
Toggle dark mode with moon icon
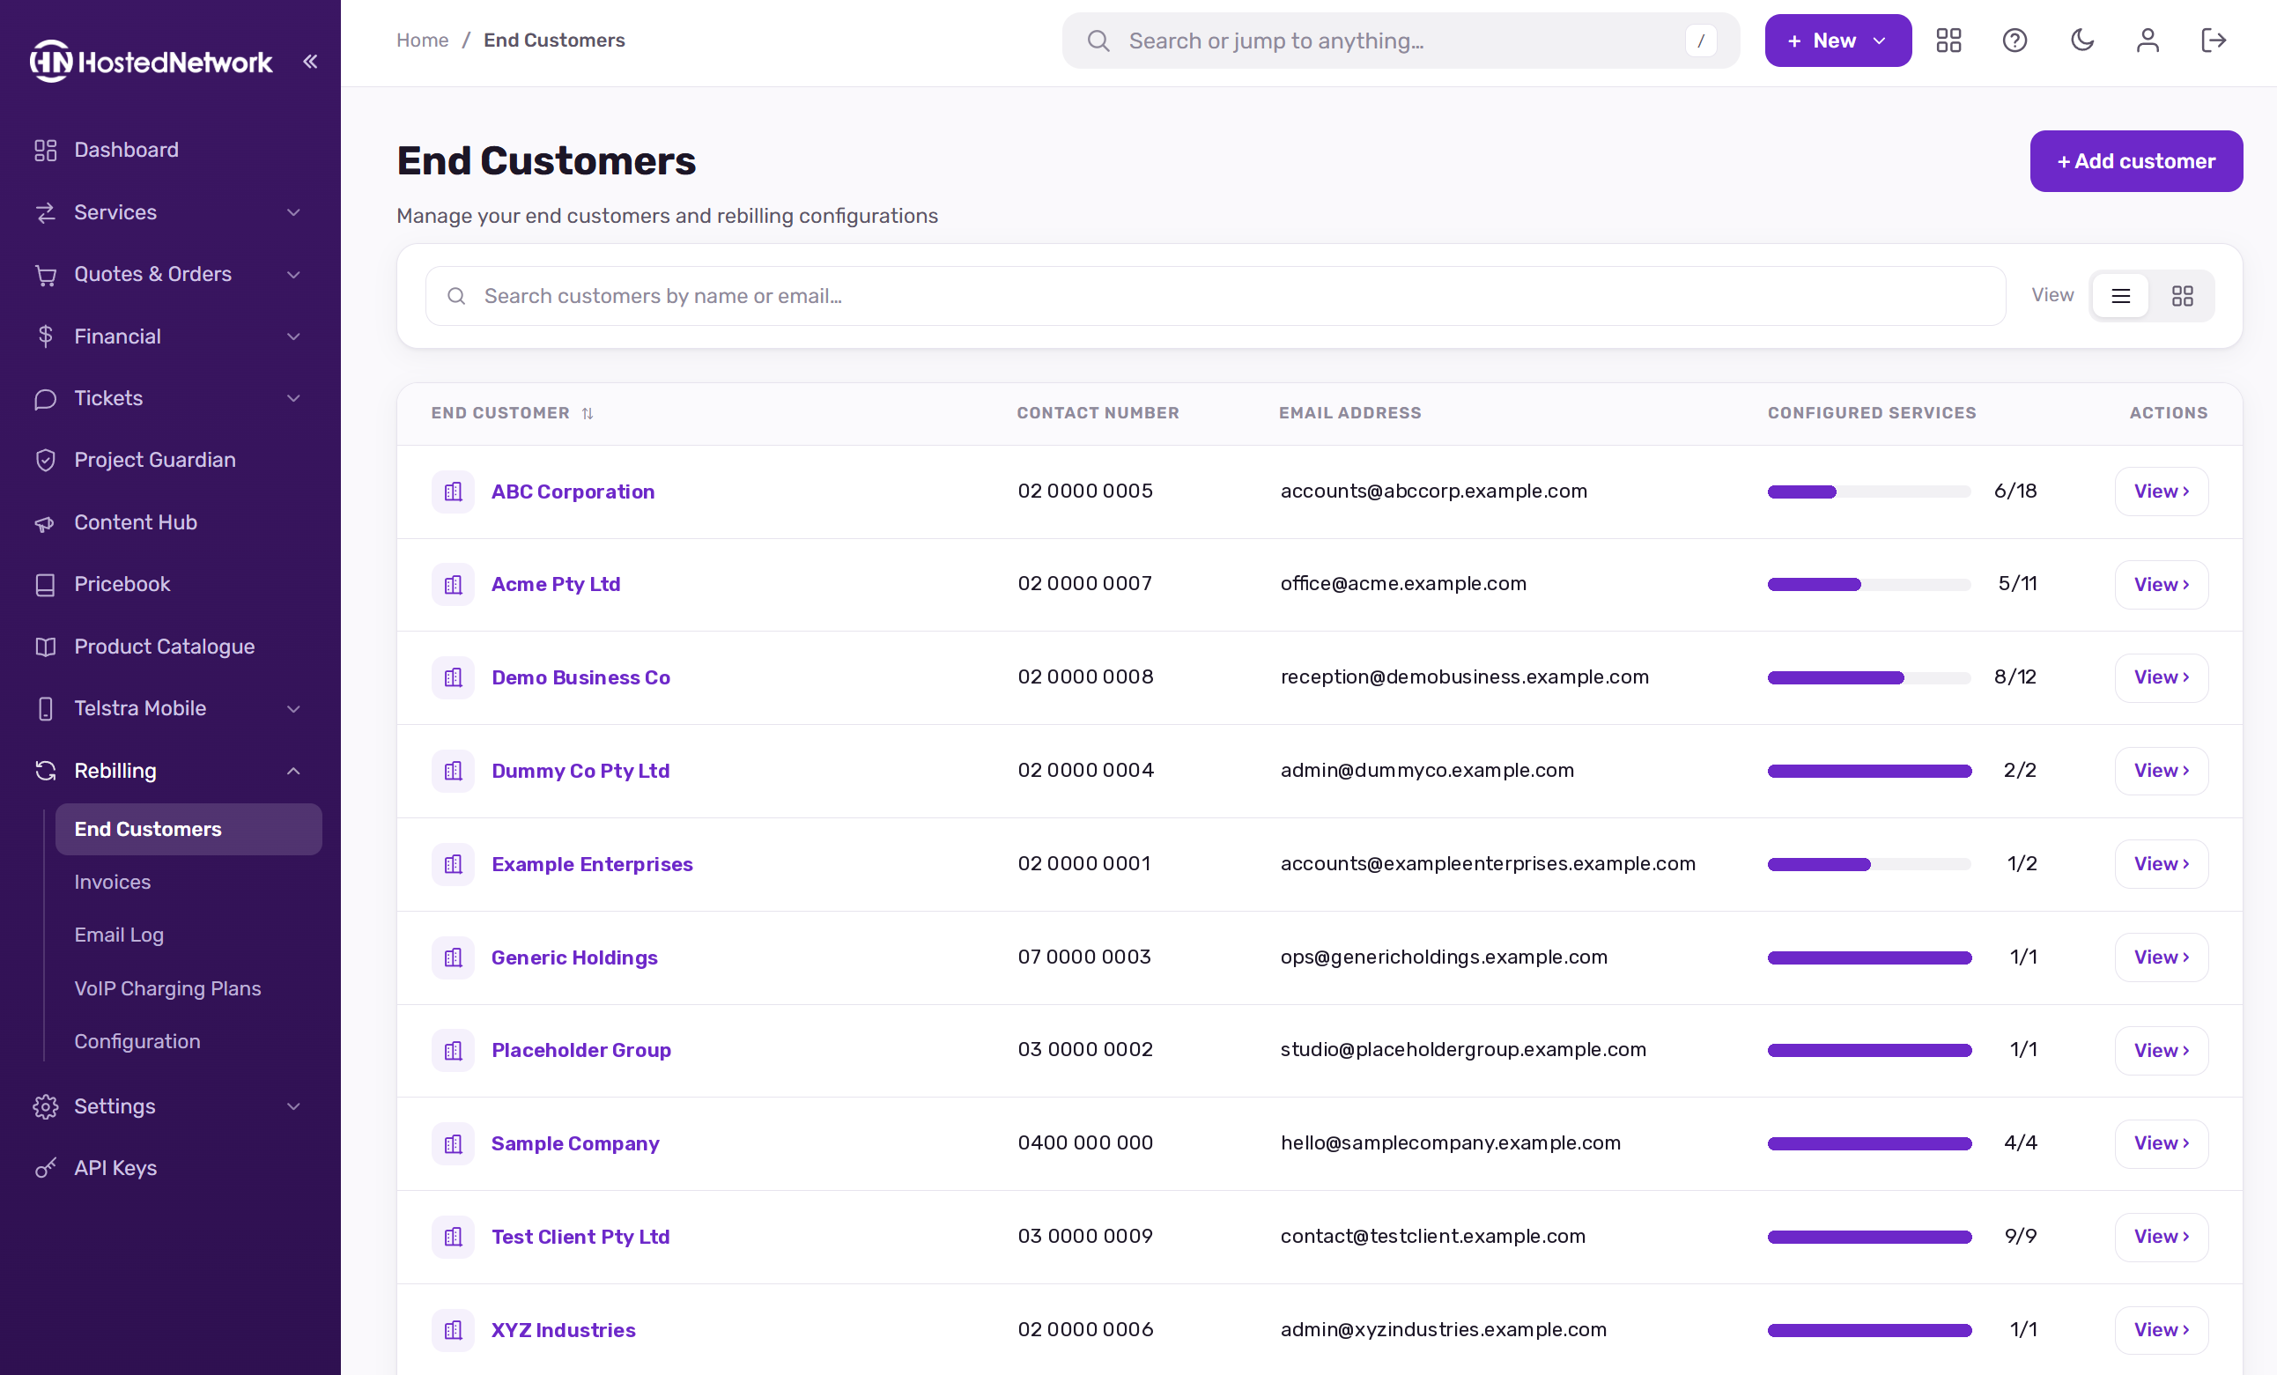click(2081, 41)
